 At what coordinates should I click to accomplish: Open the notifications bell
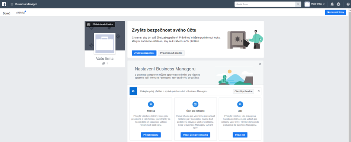[332, 4]
